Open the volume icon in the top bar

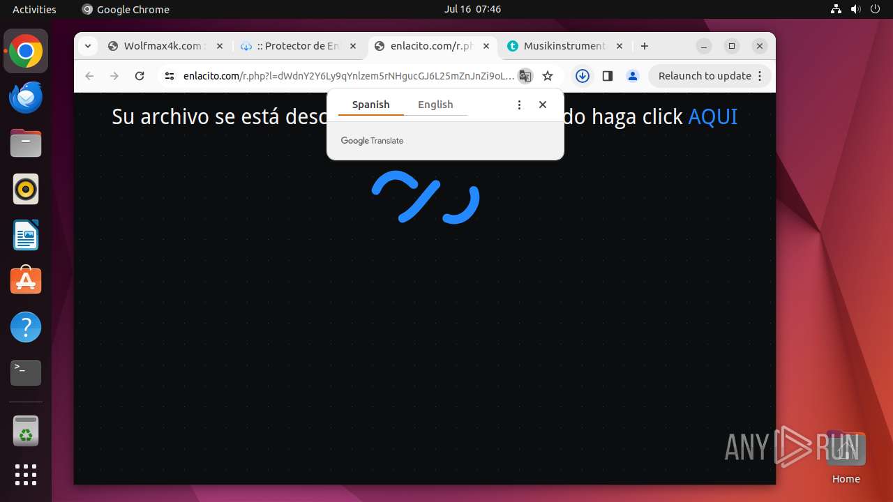click(x=855, y=9)
